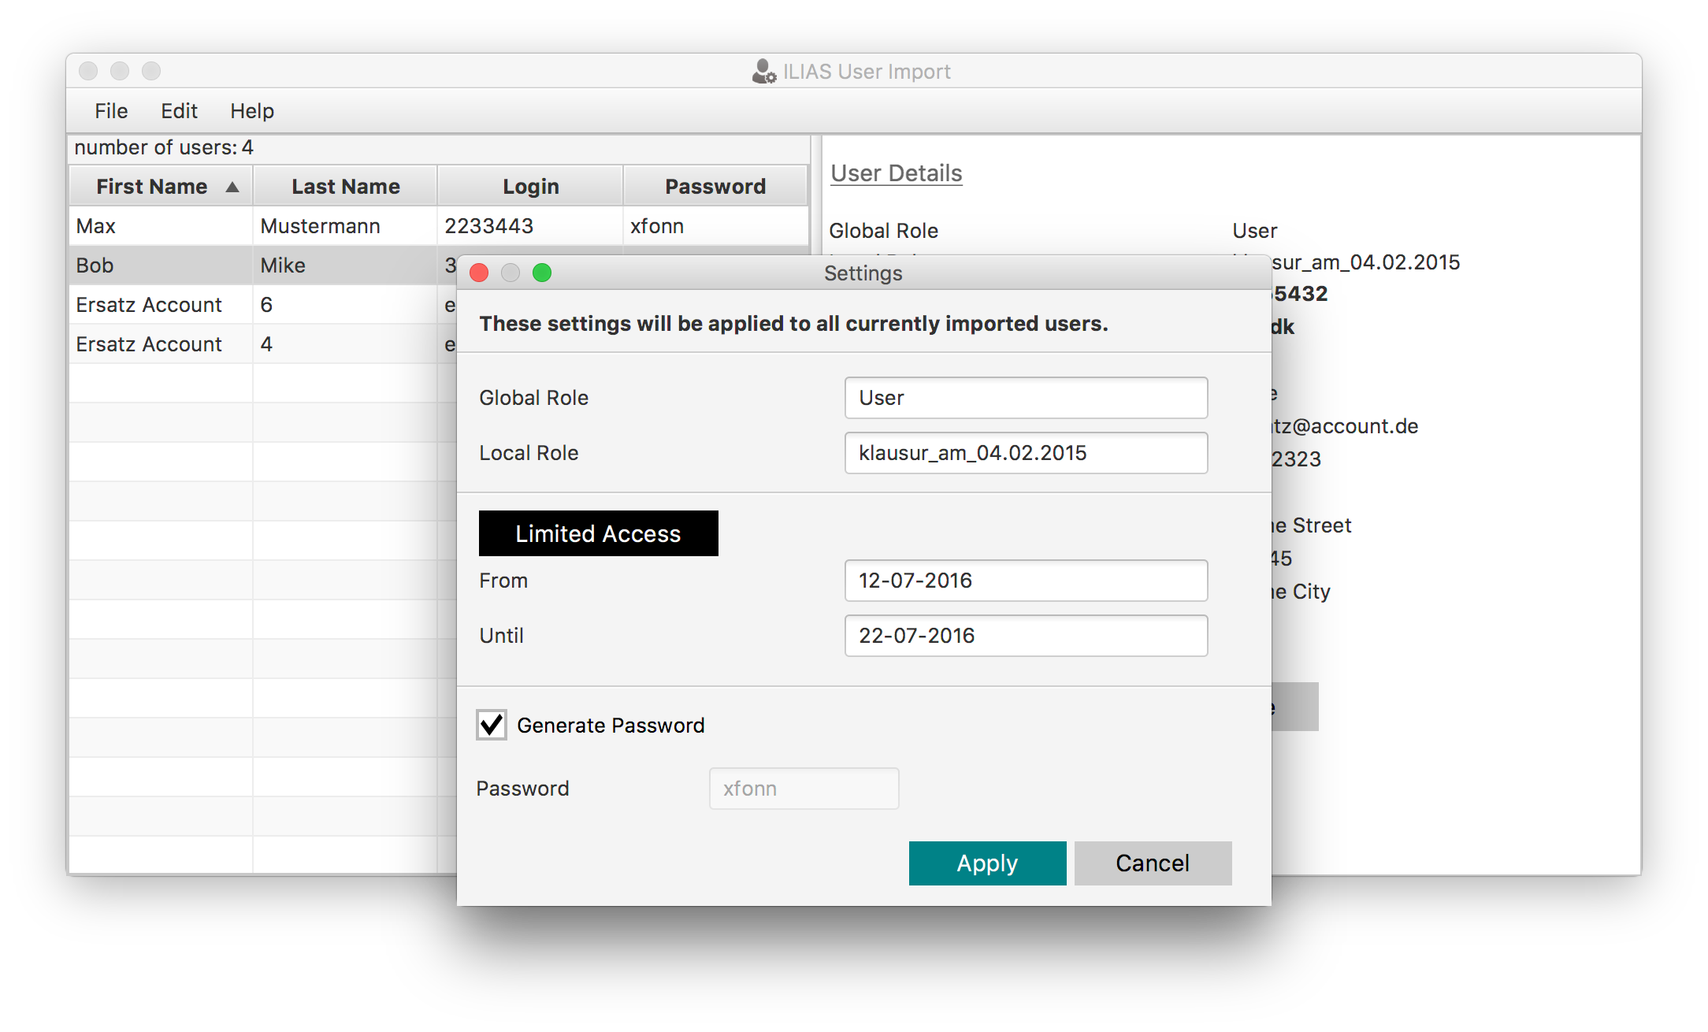Sort table by Last Name column
Viewport: 1708px width, 1032px height.
pos(345,187)
